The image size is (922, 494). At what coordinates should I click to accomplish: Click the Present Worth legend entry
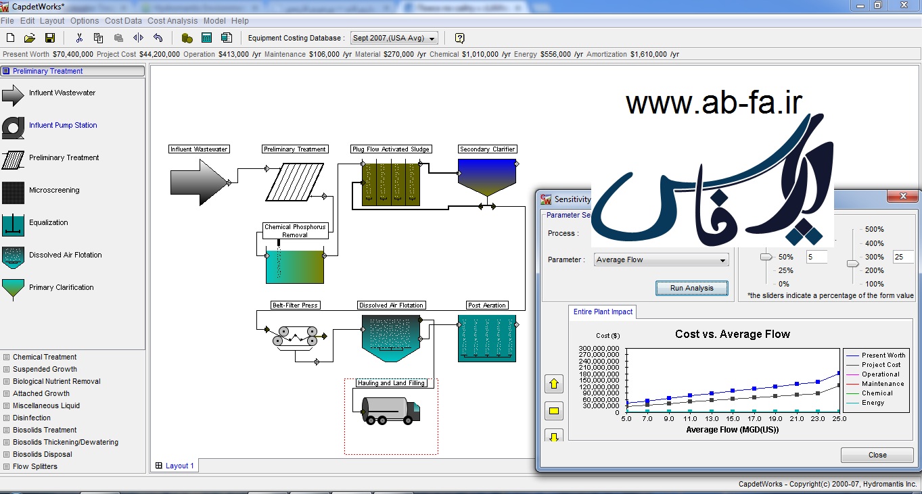tap(875, 355)
